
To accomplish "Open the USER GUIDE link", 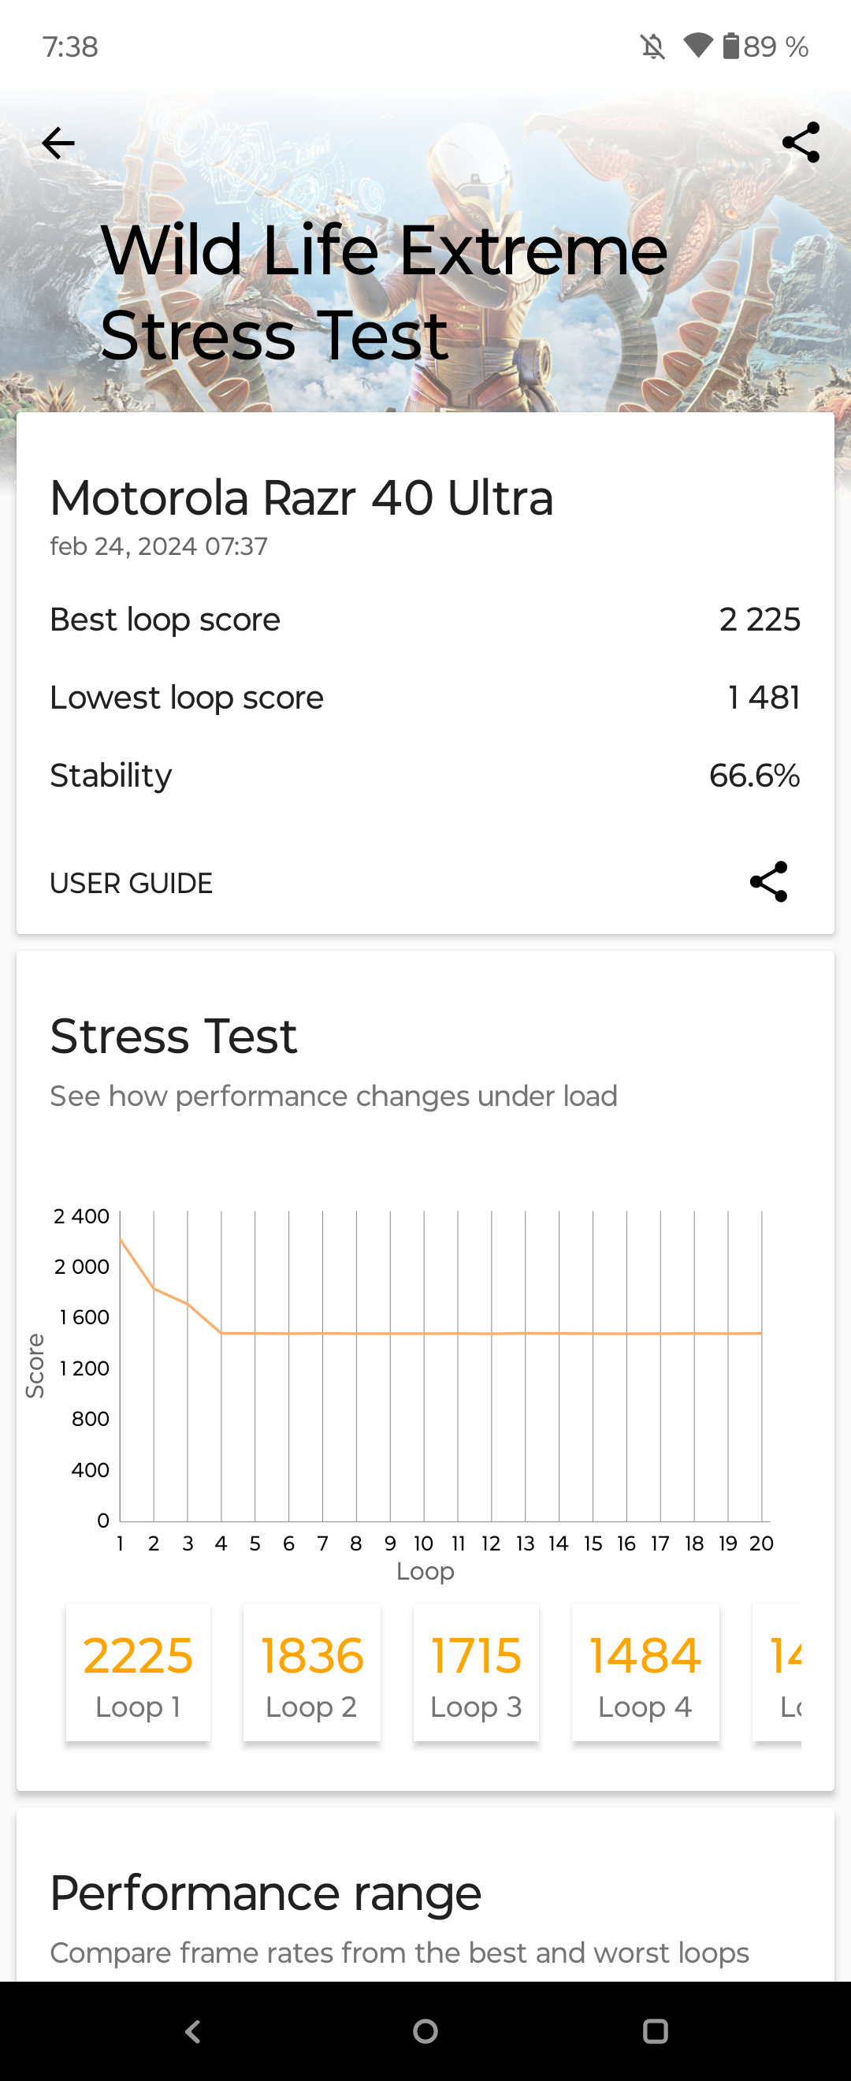I will click(131, 883).
